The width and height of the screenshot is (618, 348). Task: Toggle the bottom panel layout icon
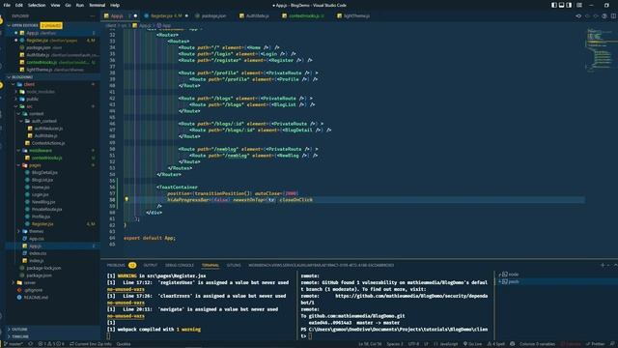tap(562, 5)
